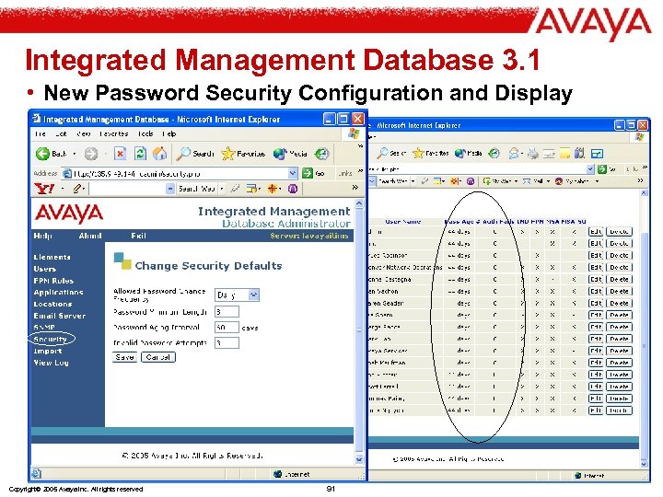Screen dimensions: 663x497
Task: Open the File menu in front window
Action: tap(41, 133)
